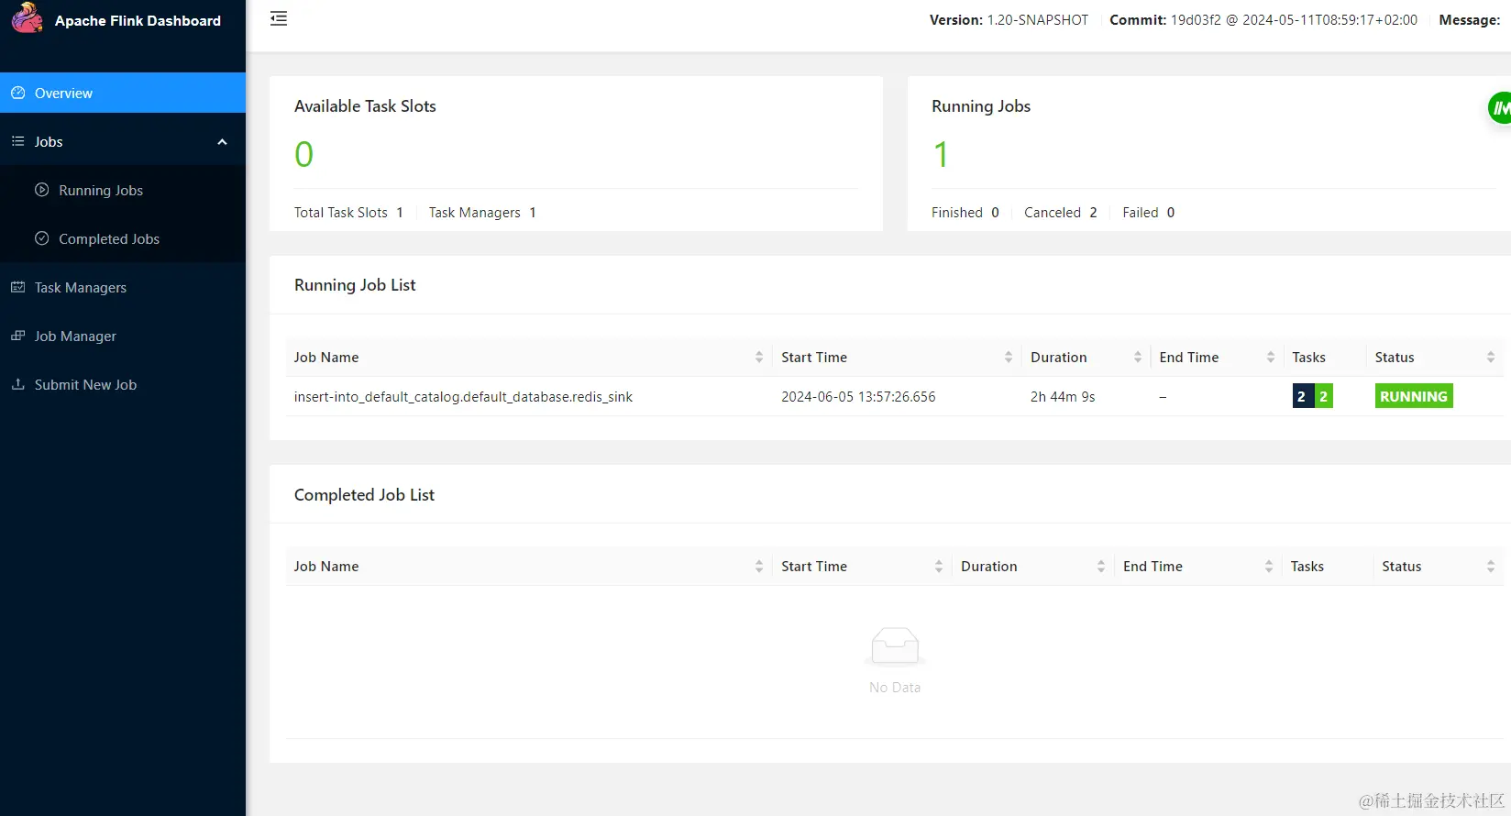Click the green floating badge icon at right edge
This screenshot has width=1511, height=816.
click(x=1500, y=108)
